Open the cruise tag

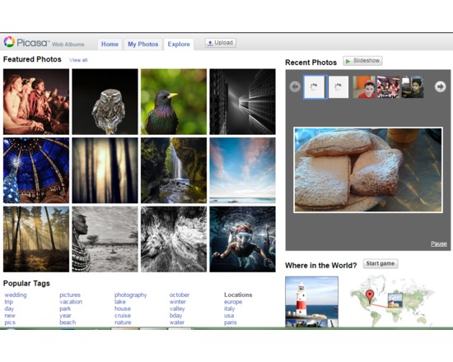coord(123,316)
